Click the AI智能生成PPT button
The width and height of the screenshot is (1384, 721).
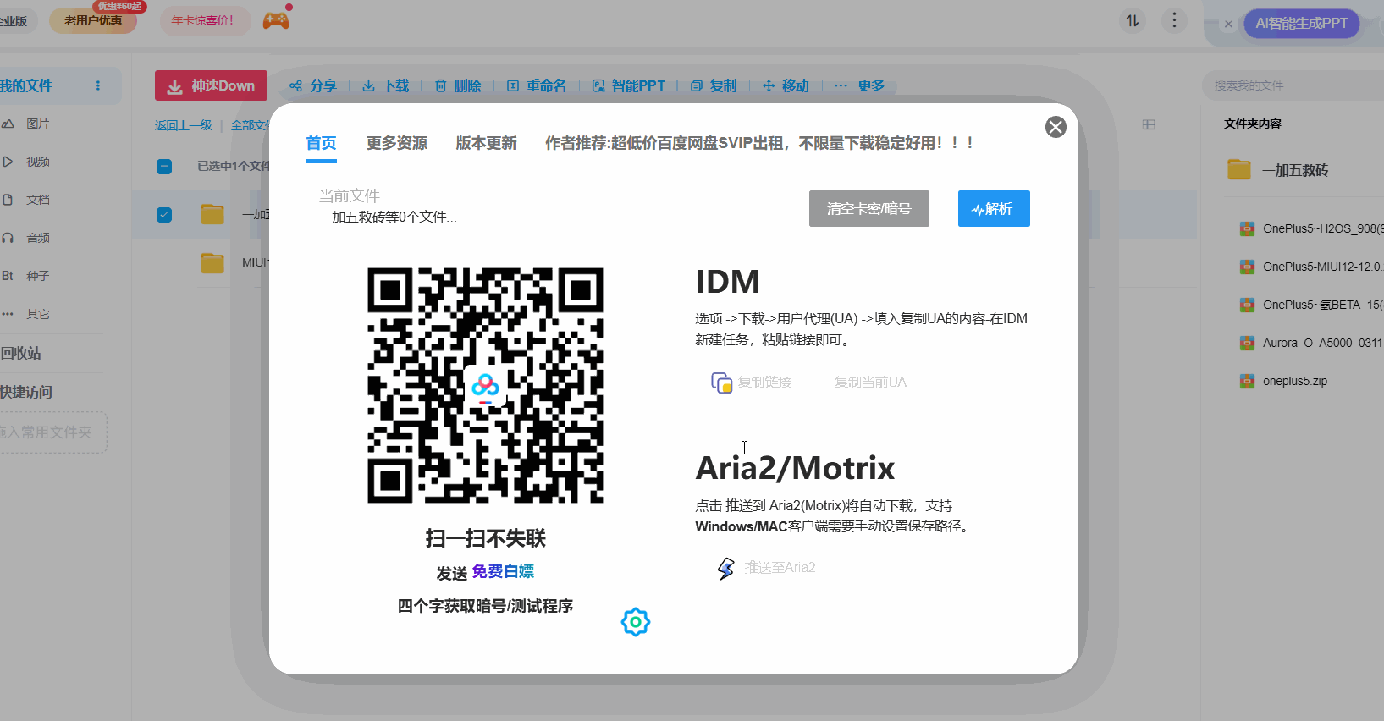click(1301, 23)
